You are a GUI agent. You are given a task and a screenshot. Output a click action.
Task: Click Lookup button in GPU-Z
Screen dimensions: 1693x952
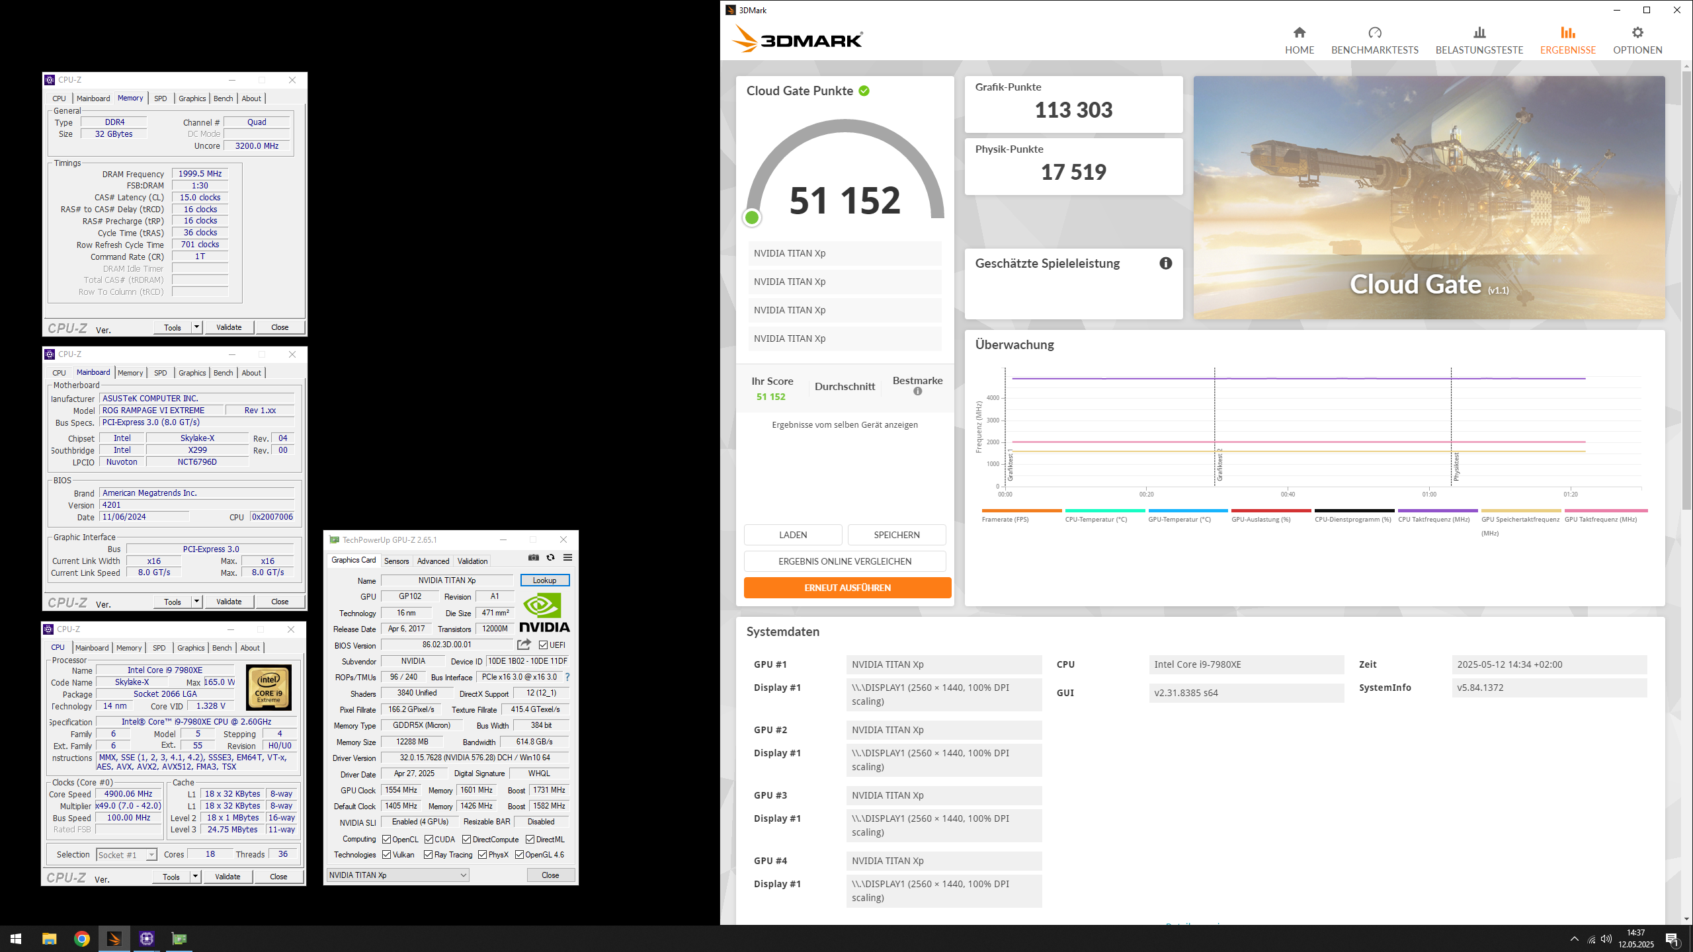coord(545,580)
